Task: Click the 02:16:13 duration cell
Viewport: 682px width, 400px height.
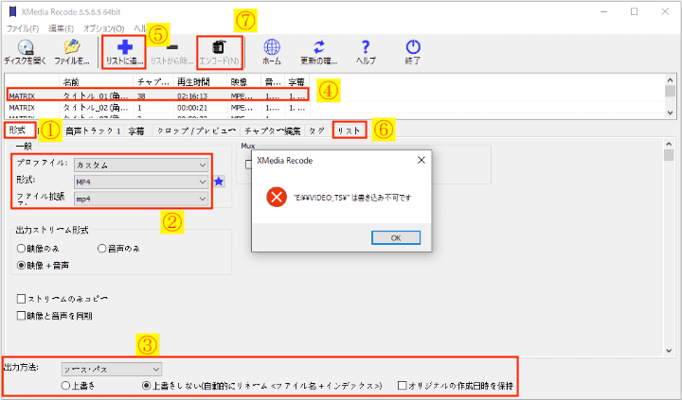Action: click(x=192, y=96)
